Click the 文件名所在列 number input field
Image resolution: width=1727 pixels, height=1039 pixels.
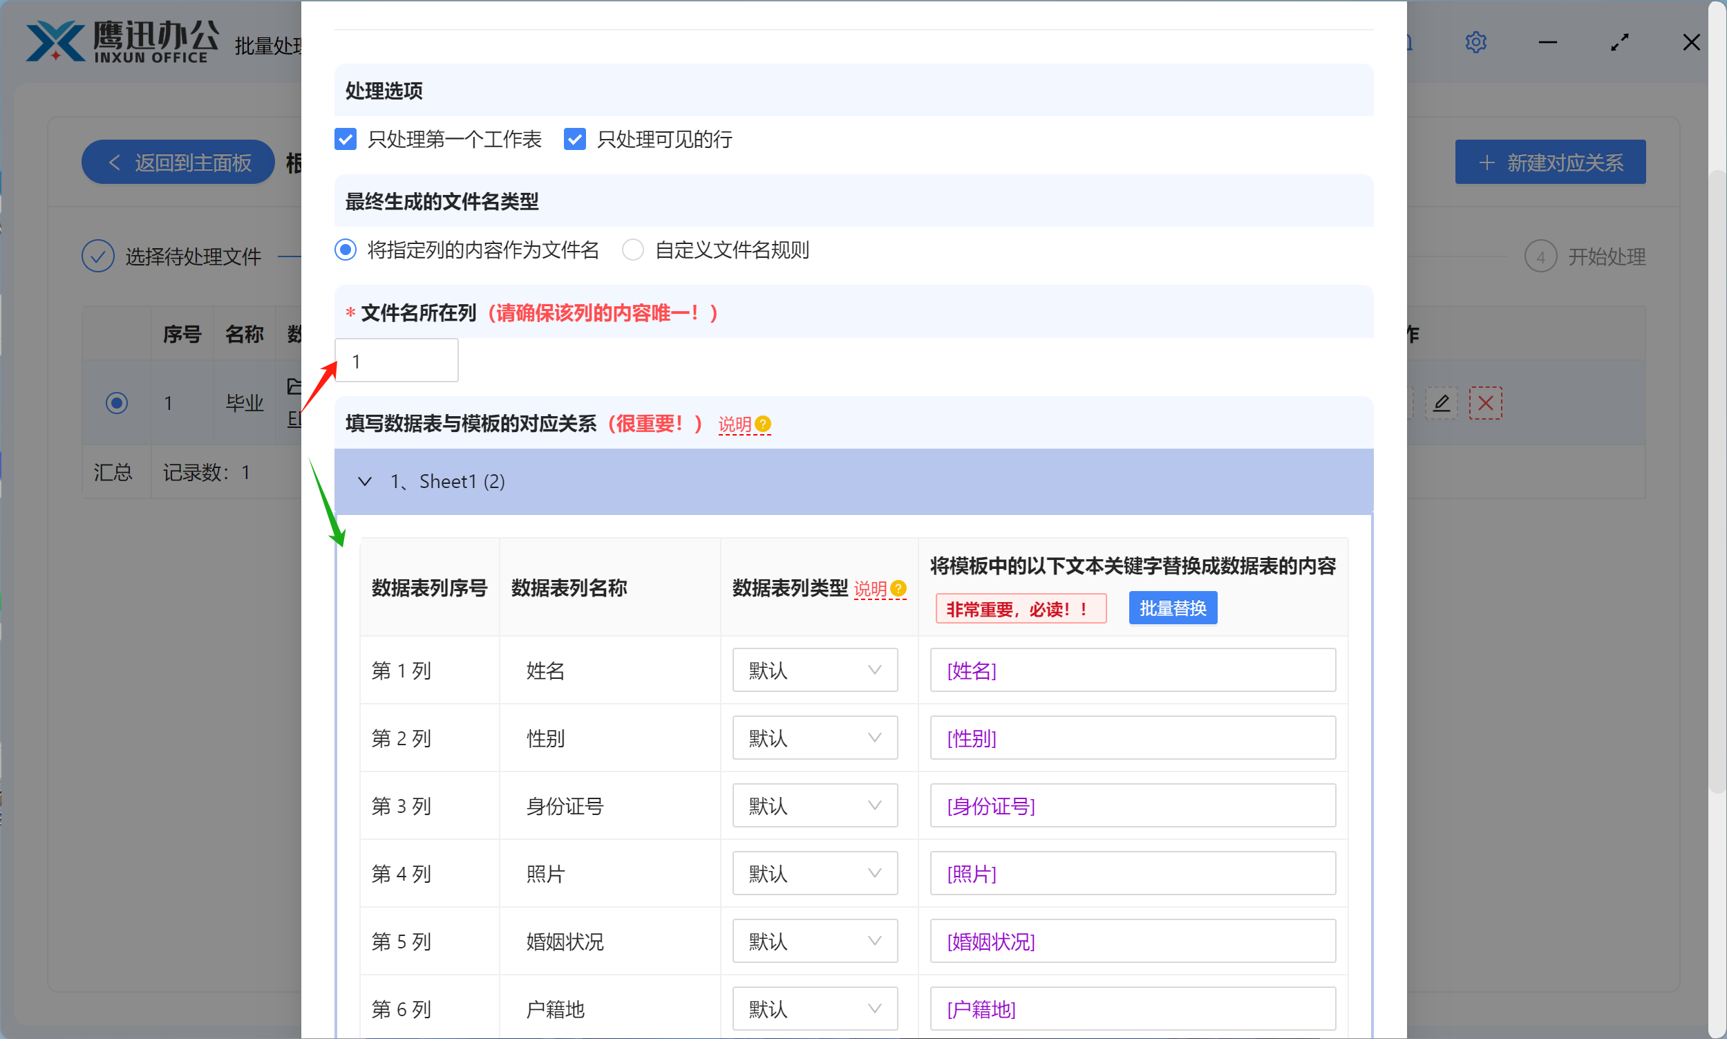(396, 361)
